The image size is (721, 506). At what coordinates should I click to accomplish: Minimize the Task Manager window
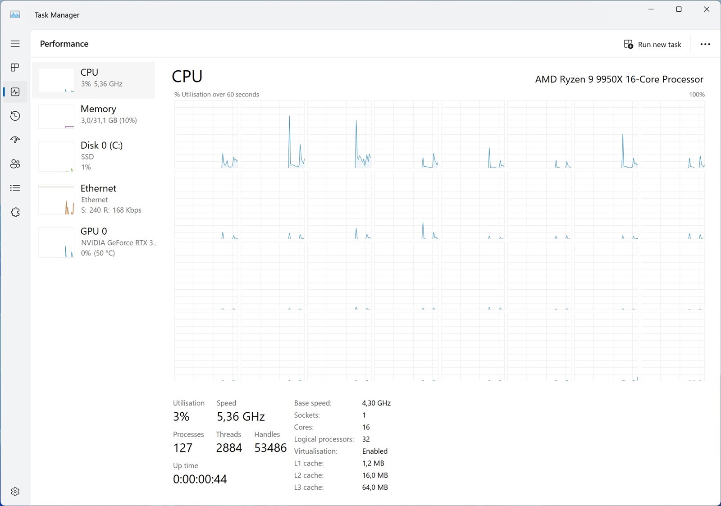point(651,9)
